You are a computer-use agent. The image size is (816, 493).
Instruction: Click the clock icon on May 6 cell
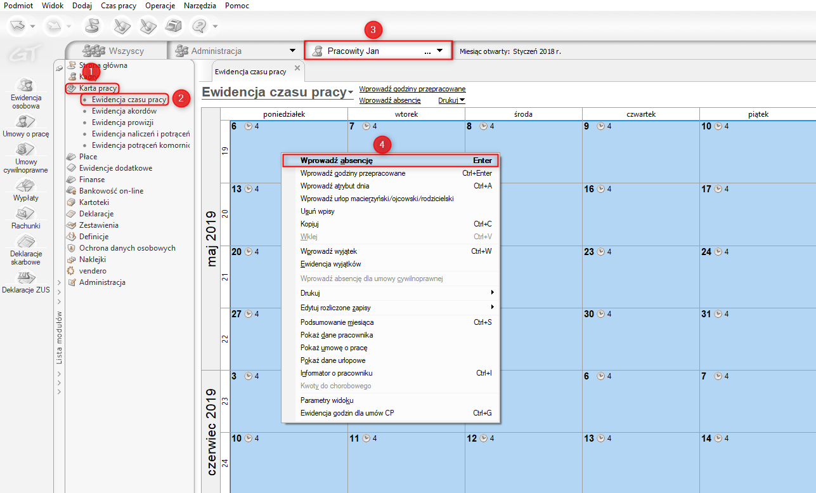click(249, 126)
